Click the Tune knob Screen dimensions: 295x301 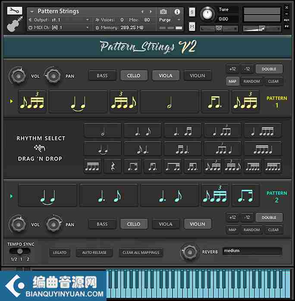(x=207, y=14)
